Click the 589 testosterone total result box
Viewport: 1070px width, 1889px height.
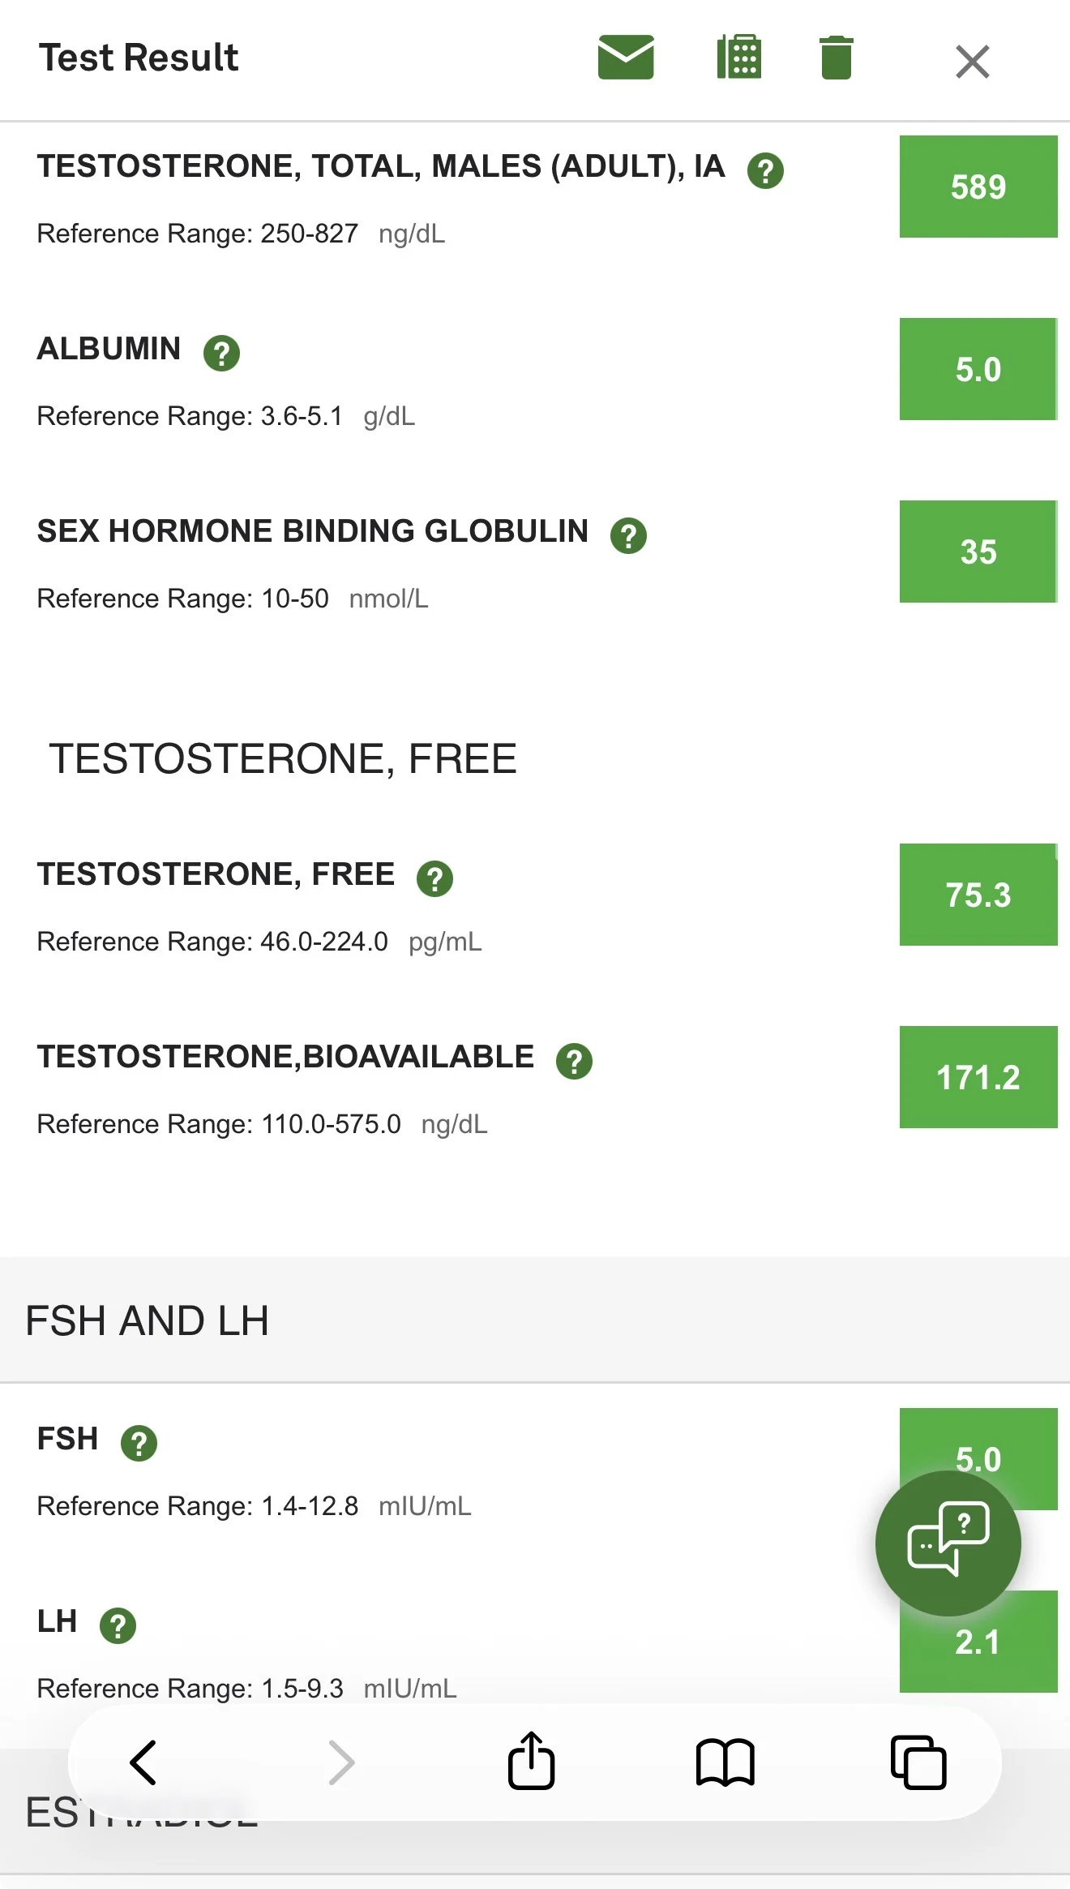(x=978, y=187)
